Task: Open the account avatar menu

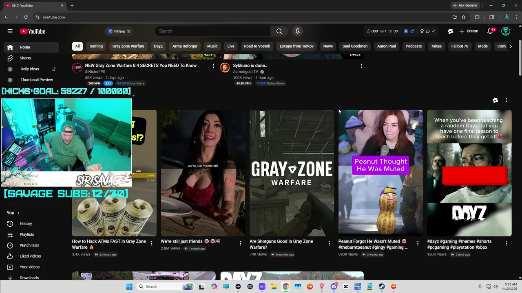Action: tap(506, 31)
